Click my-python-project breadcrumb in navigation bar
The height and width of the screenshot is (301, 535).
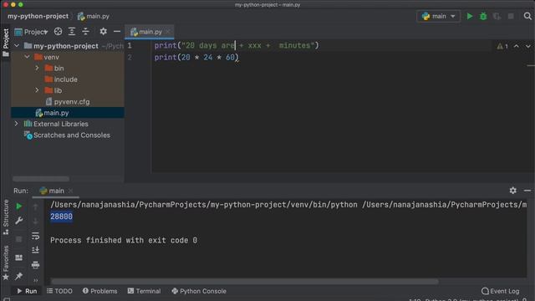coord(38,16)
